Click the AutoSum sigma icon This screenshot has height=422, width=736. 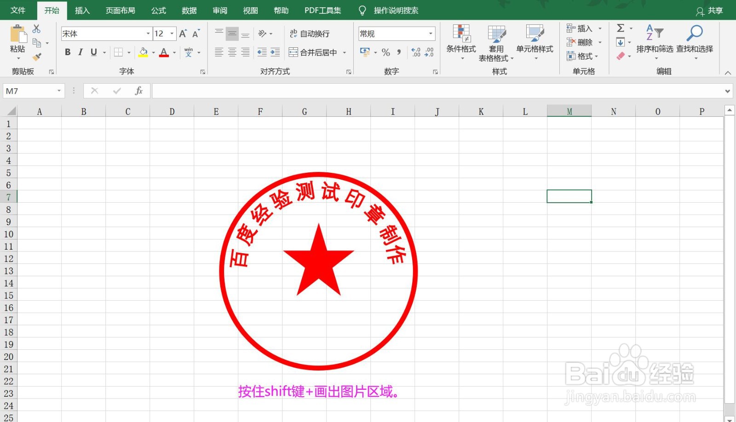pos(620,28)
